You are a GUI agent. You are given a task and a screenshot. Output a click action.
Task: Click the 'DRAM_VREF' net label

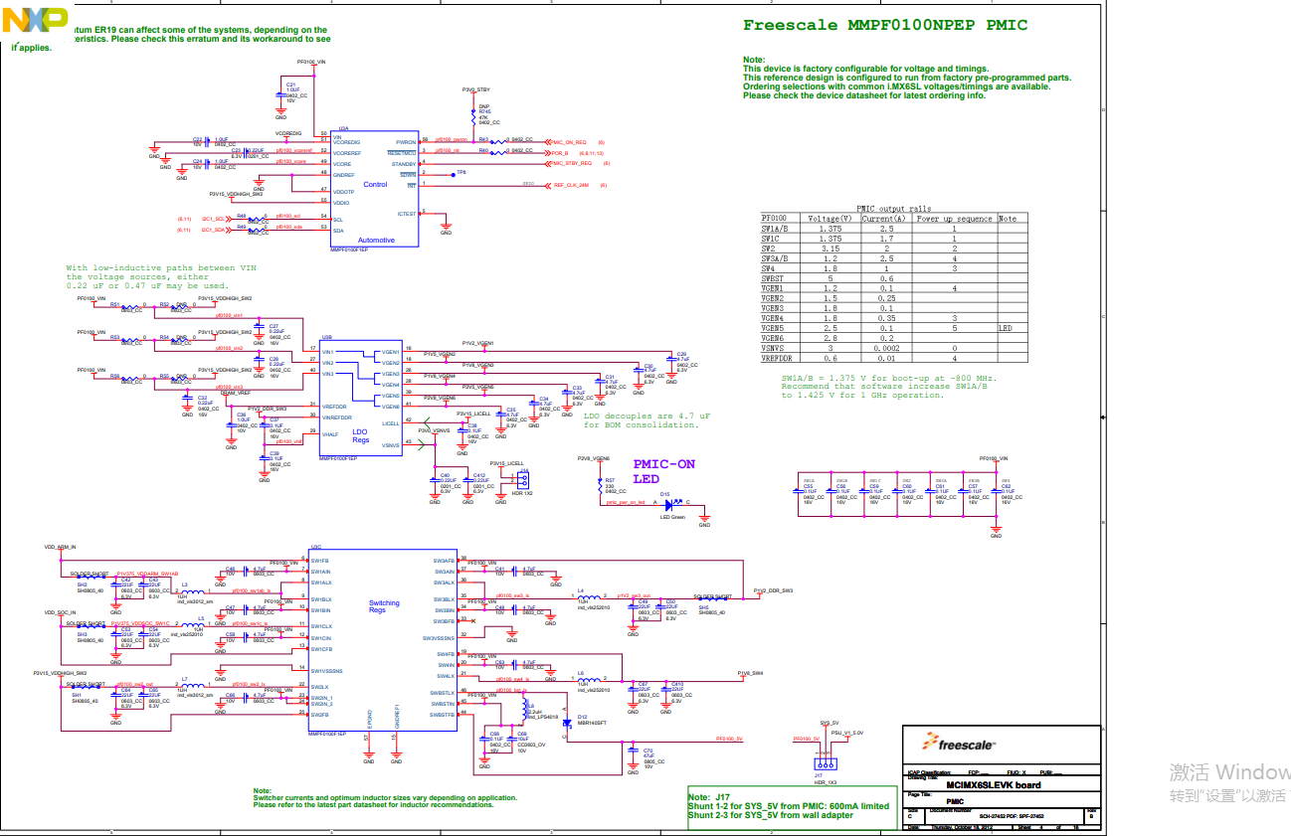click(236, 394)
